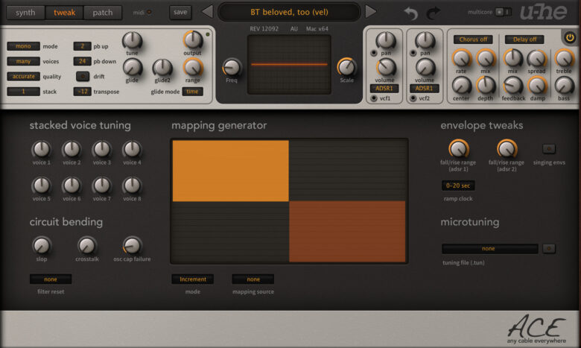The width and height of the screenshot is (581, 348).
Task: Load next preset with right arrow
Action: 370,12
